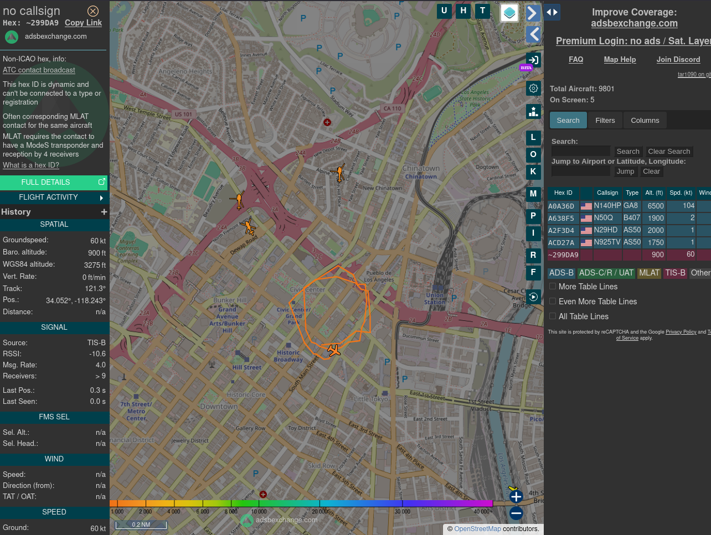The image size is (711, 535).
Task: Open external link icon on Full Details
Action: 102,181
